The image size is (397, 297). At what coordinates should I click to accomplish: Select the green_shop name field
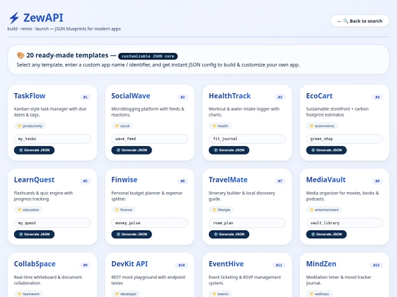pos(344,139)
